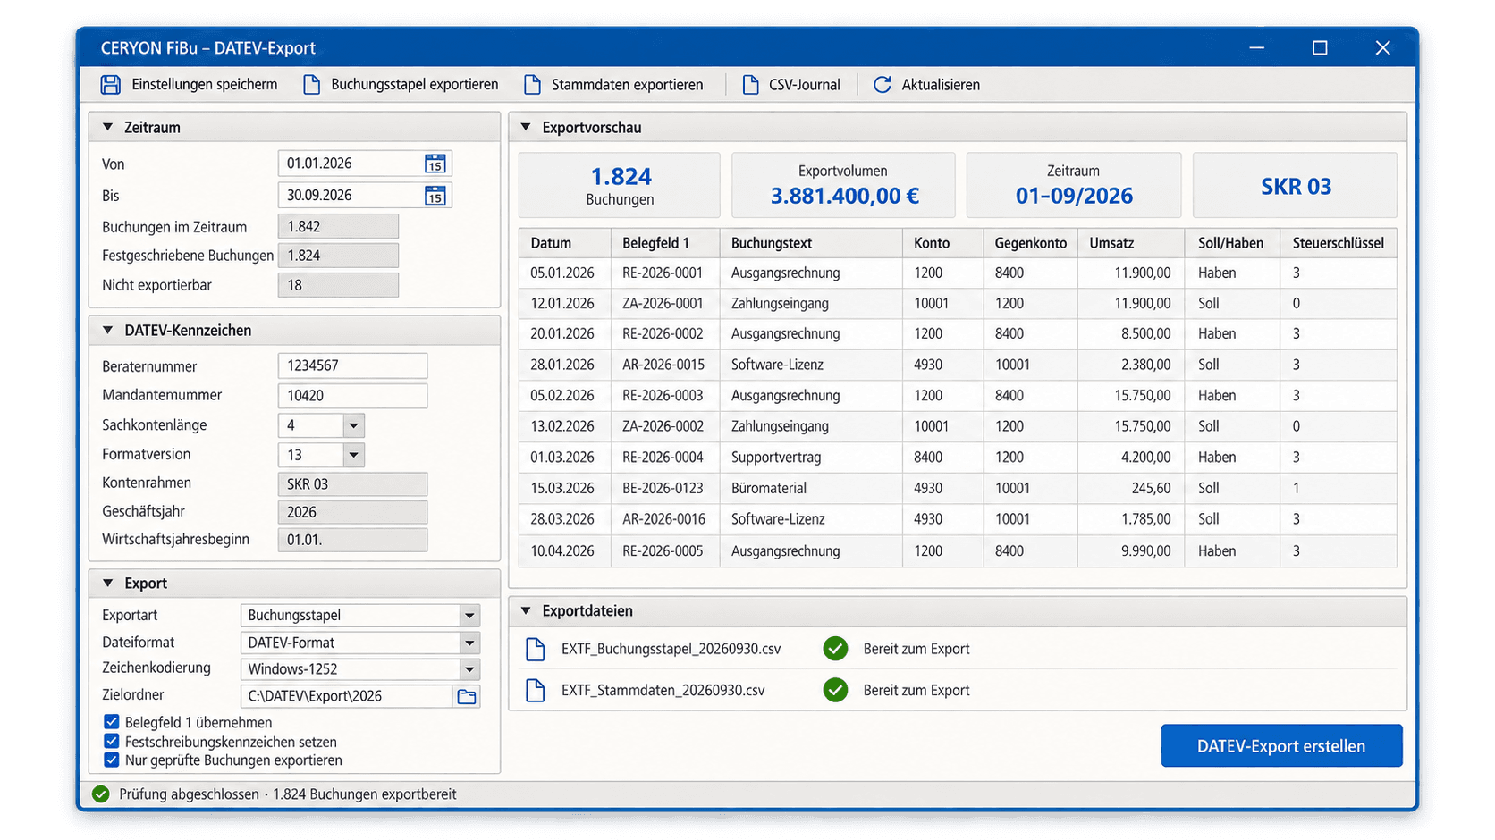Click the CSV-Journal toolbar label

point(804,85)
